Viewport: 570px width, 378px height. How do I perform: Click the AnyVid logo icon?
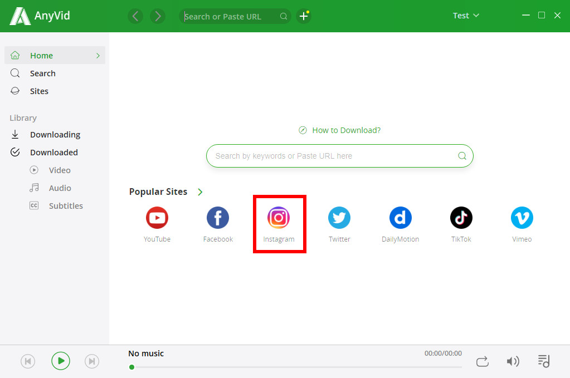coord(20,16)
